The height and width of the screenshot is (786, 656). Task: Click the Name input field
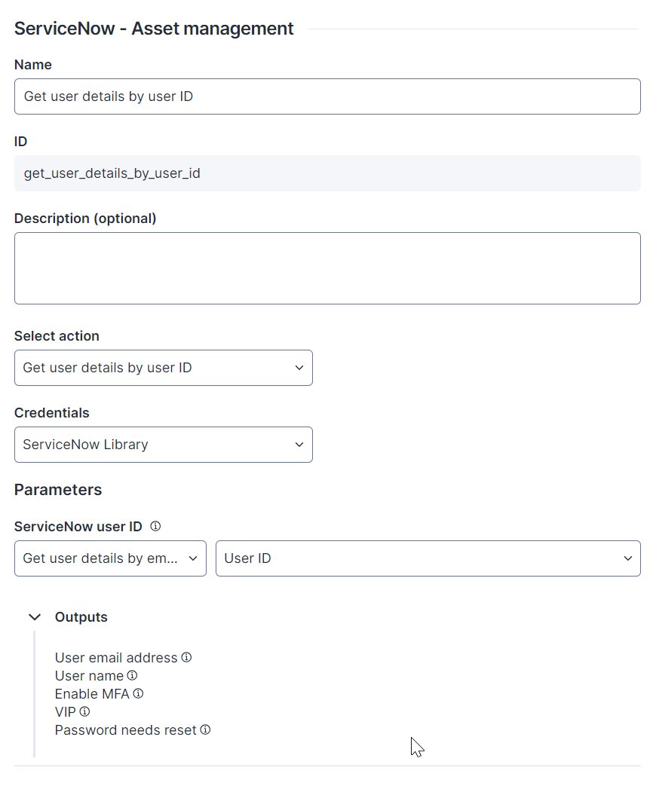pyautogui.click(x=327, y=96)
